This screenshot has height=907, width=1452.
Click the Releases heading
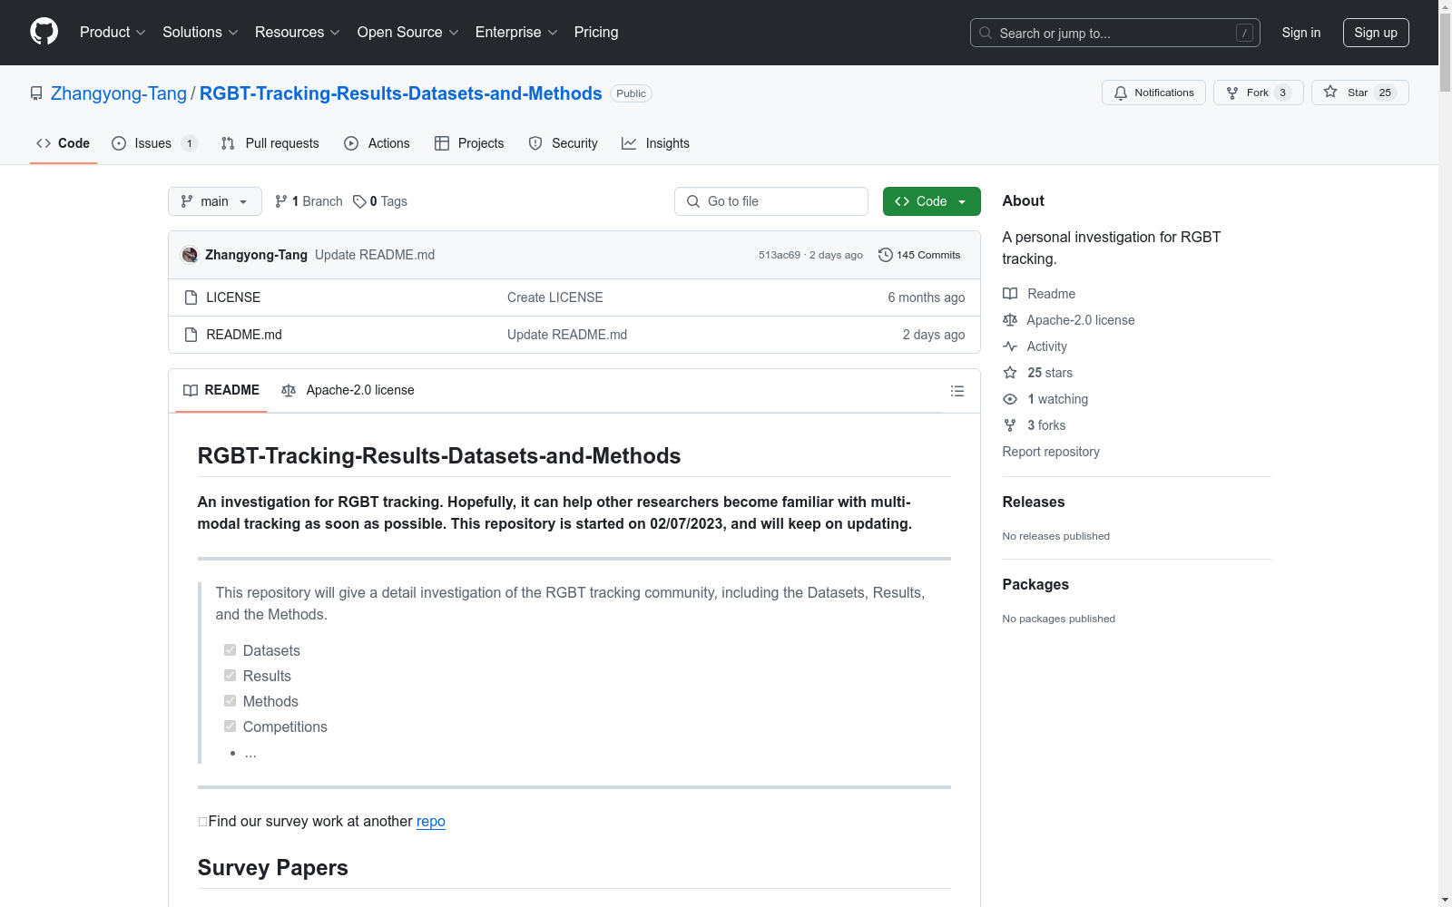click(1034, 502)
